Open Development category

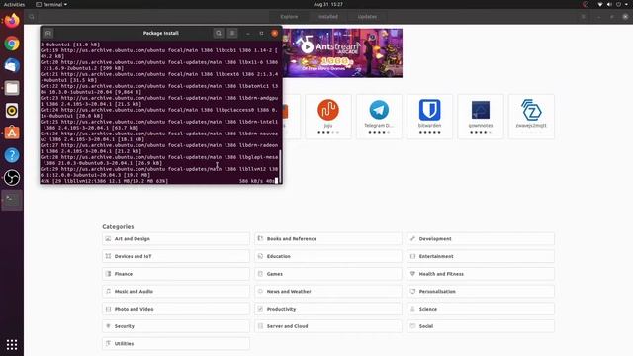(x=481, y=239)
